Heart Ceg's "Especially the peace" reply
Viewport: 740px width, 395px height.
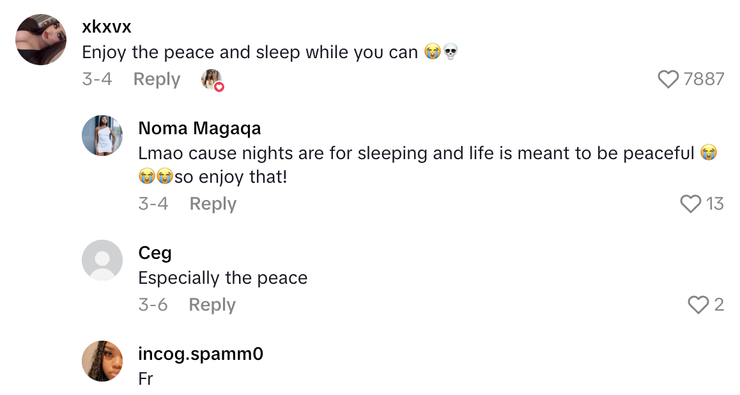[698, 305]
